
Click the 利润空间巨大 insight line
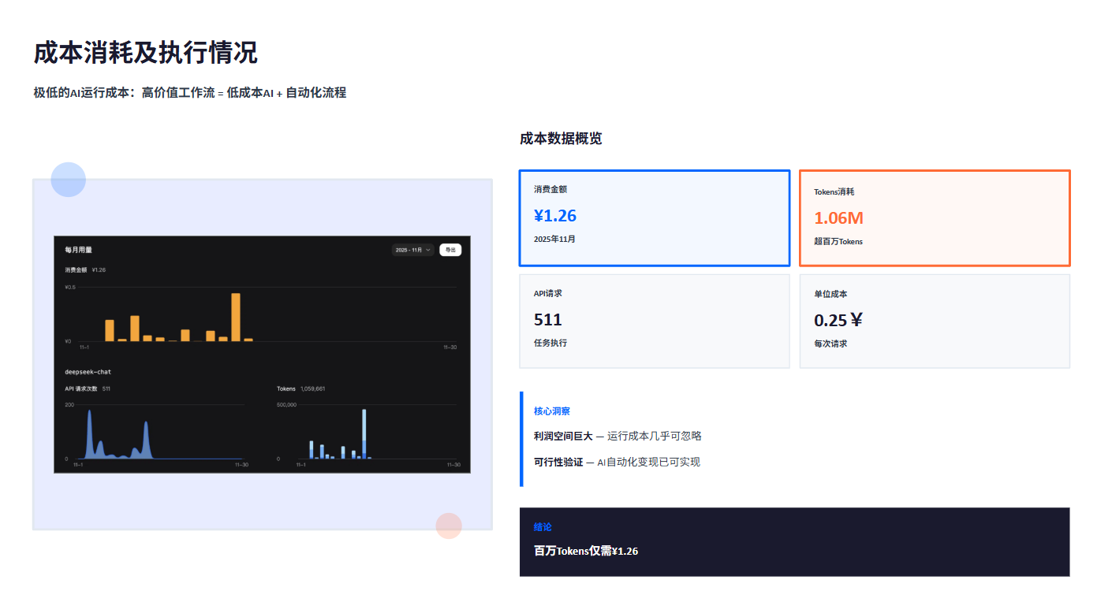pos(618,436)
